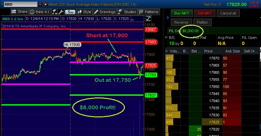Click the Buy MKT button
The width and height of the screenshot is (261, 136).
click(182, 14)
